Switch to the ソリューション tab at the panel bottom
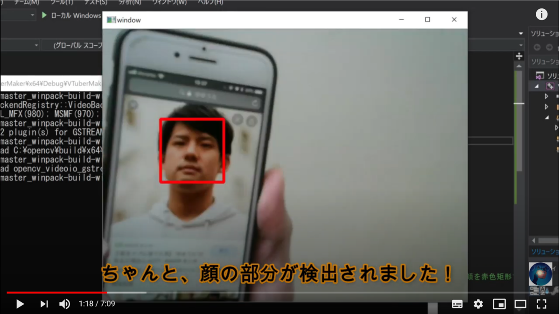This screenshot has height=314, width=560. (x=545, y=252)
